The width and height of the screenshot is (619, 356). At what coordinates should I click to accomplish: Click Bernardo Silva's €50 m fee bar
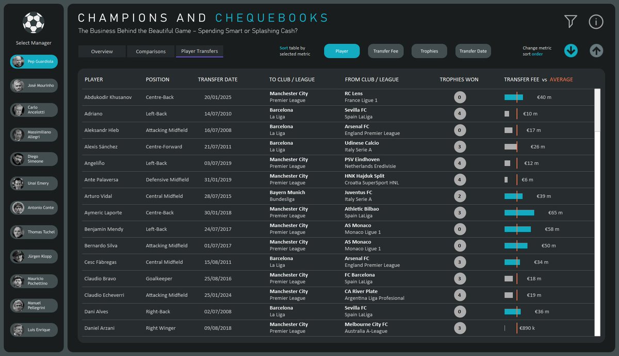pos(516,246)
